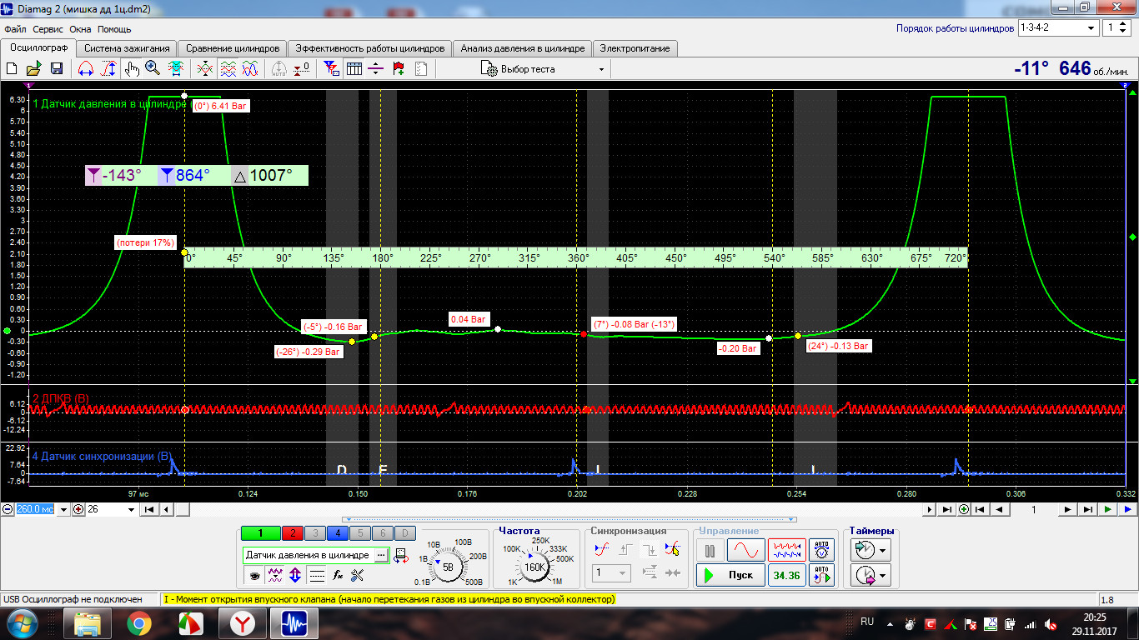
Task: Activate the magnifier zoom tool
Action: pos(153,69)
